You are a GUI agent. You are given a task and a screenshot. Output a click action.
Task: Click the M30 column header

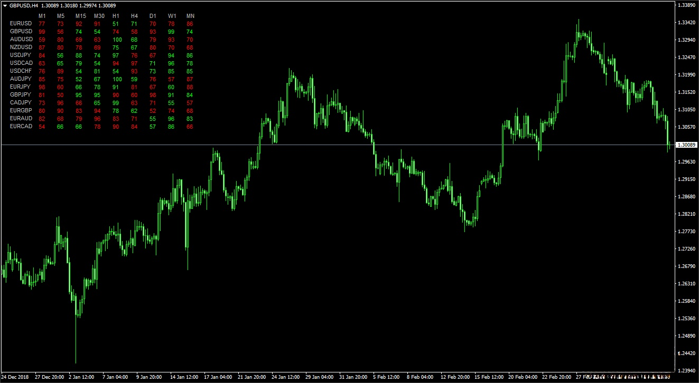tap(99, 16)
